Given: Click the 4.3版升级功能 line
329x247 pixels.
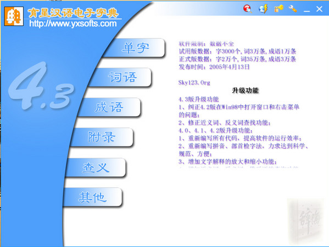Looking at the screenshot, I should pyautogui.click(x=199, y=99).
